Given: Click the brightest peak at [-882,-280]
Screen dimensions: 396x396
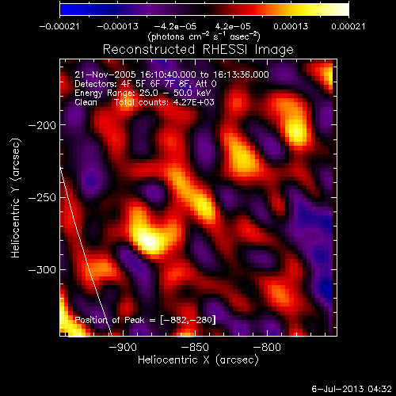Looking at the screenshot, I should tap(148, 241).
